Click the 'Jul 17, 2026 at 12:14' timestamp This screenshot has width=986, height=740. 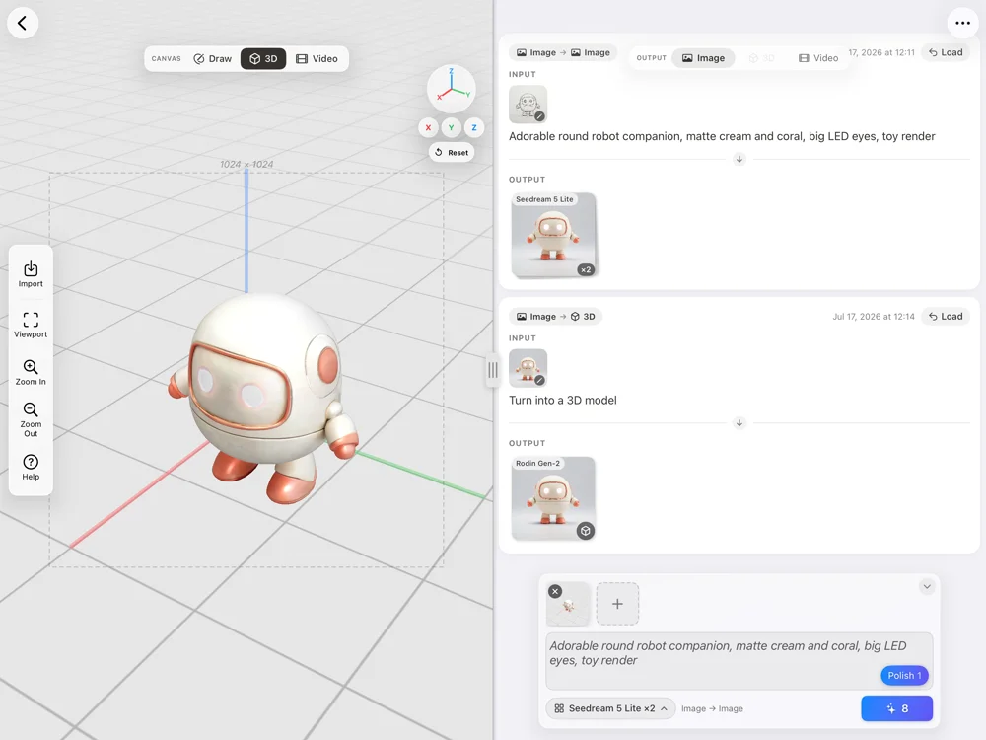874,317
